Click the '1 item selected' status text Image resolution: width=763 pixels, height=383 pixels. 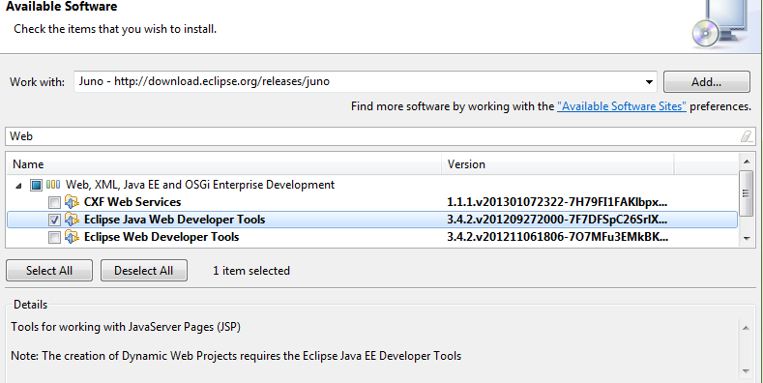click(x=251, y=271)
